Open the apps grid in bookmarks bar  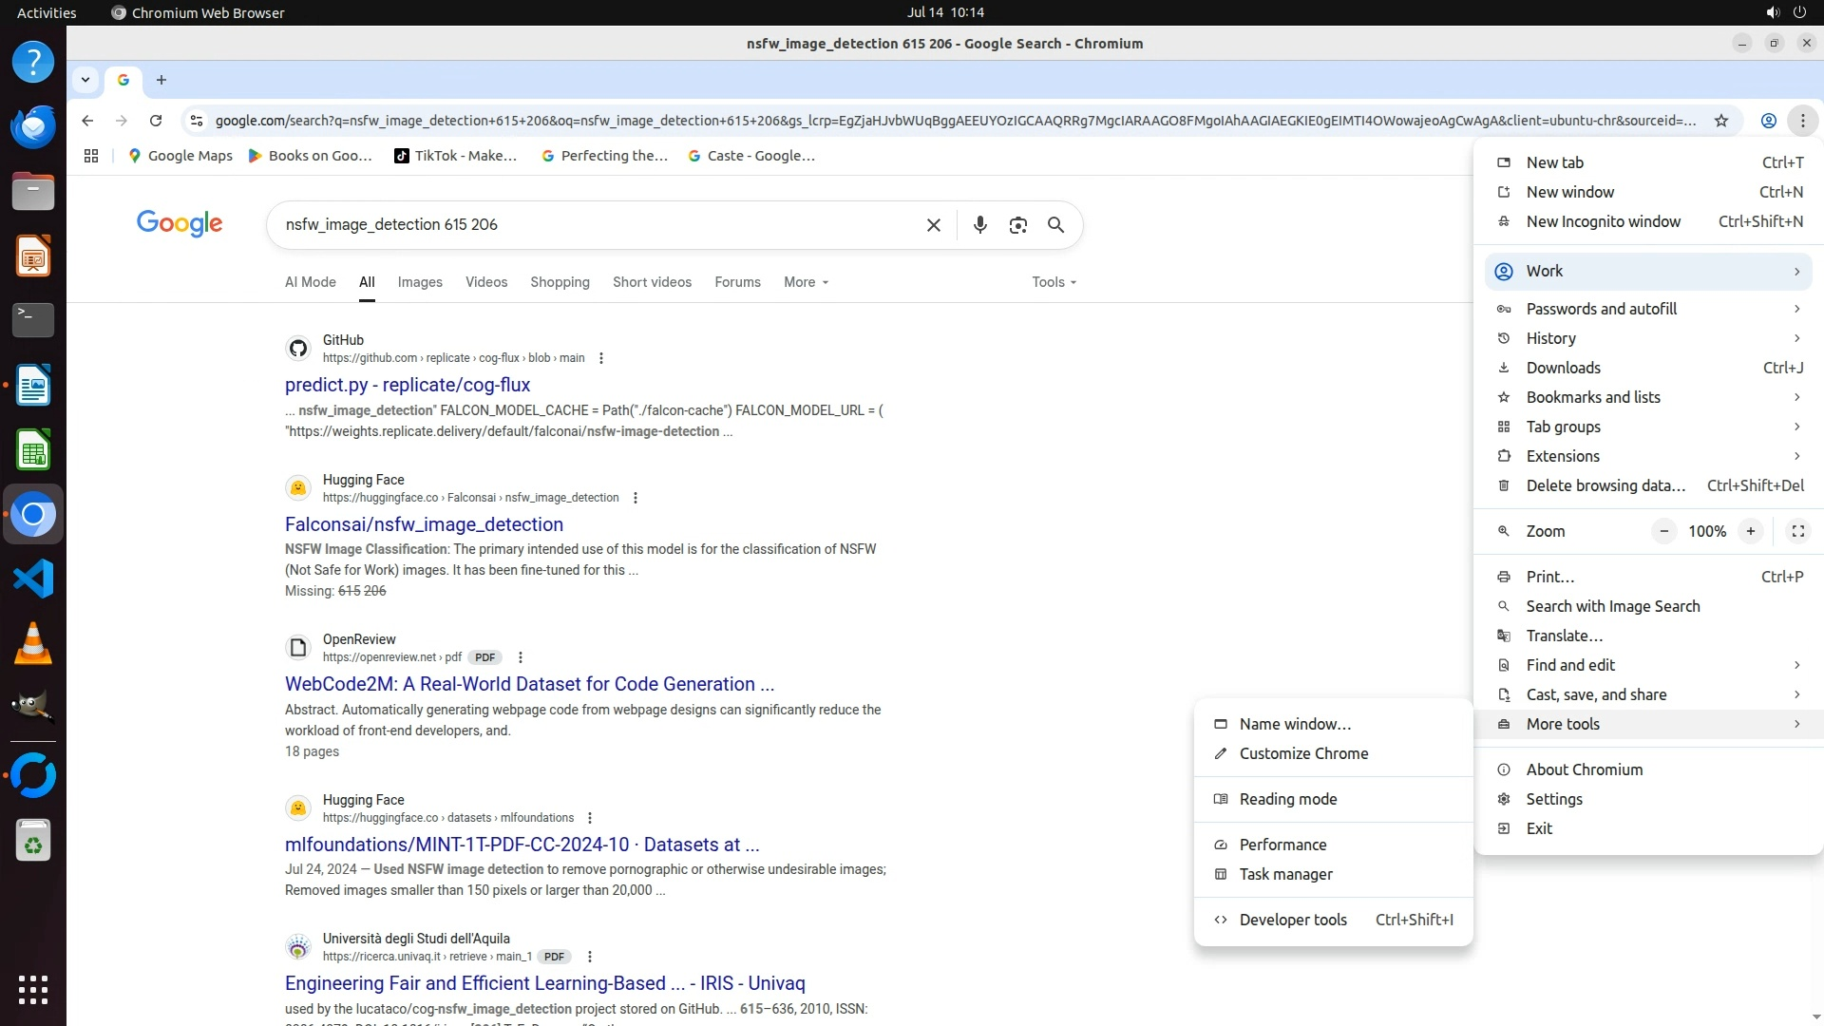[91, 156]
